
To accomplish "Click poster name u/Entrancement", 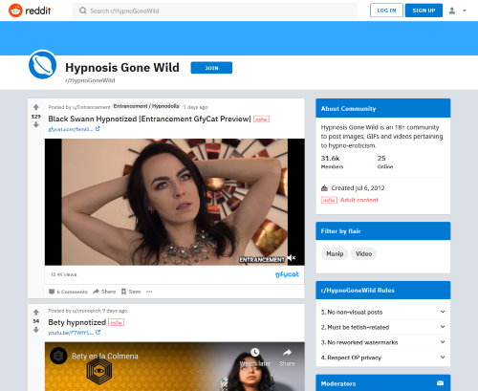I will [92, 107].
